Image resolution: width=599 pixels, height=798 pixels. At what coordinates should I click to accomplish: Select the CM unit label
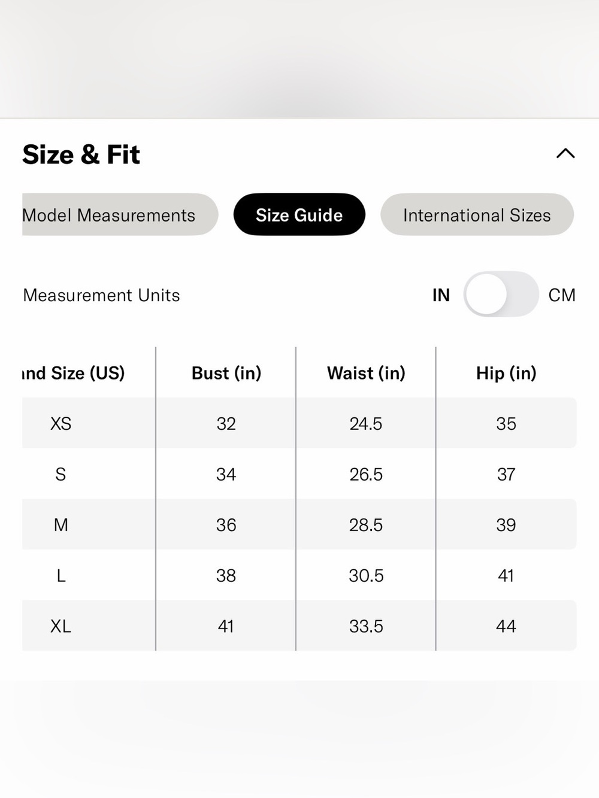click(562, 295)
